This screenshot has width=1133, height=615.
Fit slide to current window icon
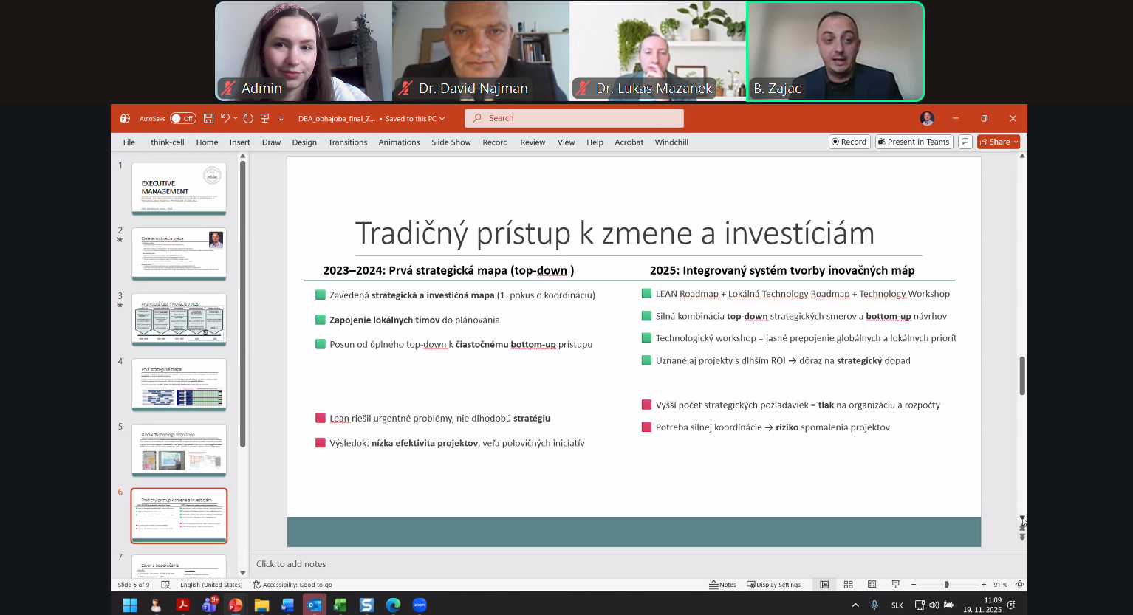[1019, 585]
